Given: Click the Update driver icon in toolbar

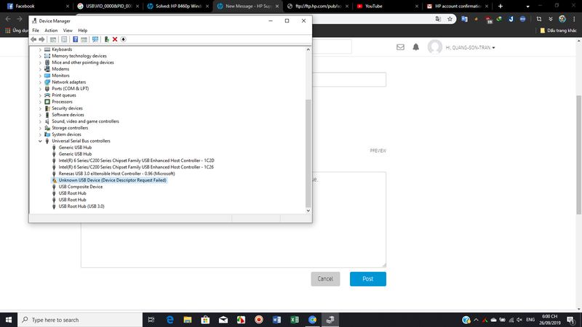Looking at the screenshot, I should [x=106, y=39].
